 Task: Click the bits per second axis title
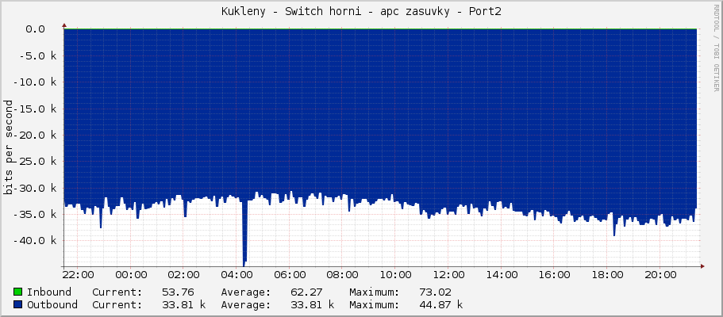(8, 147)
